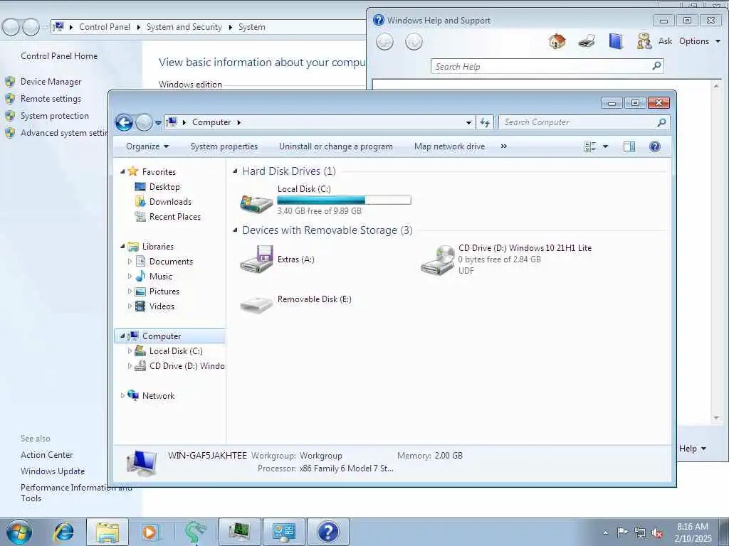Screen dimensions: 729x546
Task: Show hidden tray icons arrow
Action: tap(605, 532)
